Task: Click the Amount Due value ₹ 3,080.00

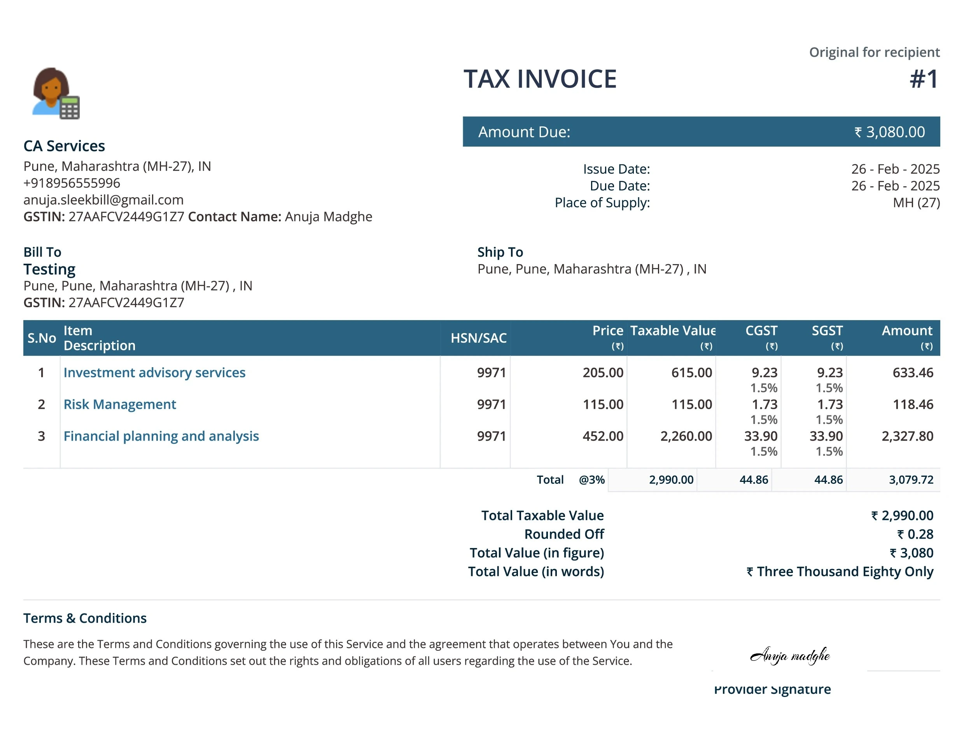Action: pos(889,132)
